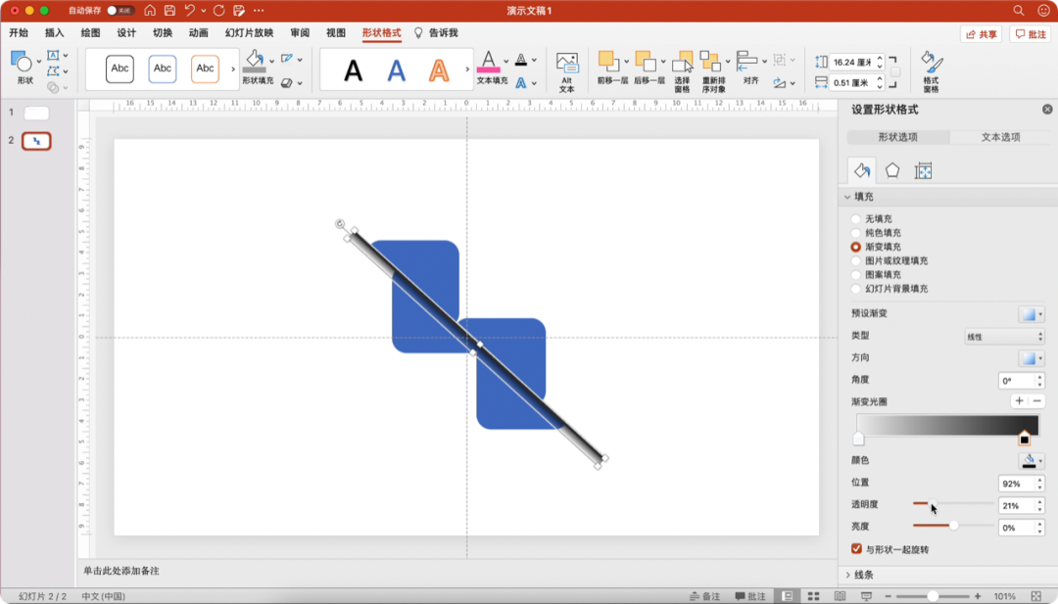Add a gradient stop with plus button
The height and width of the screenshot is (604, 1058).
pyautogui.click(x=1019, y=401)
